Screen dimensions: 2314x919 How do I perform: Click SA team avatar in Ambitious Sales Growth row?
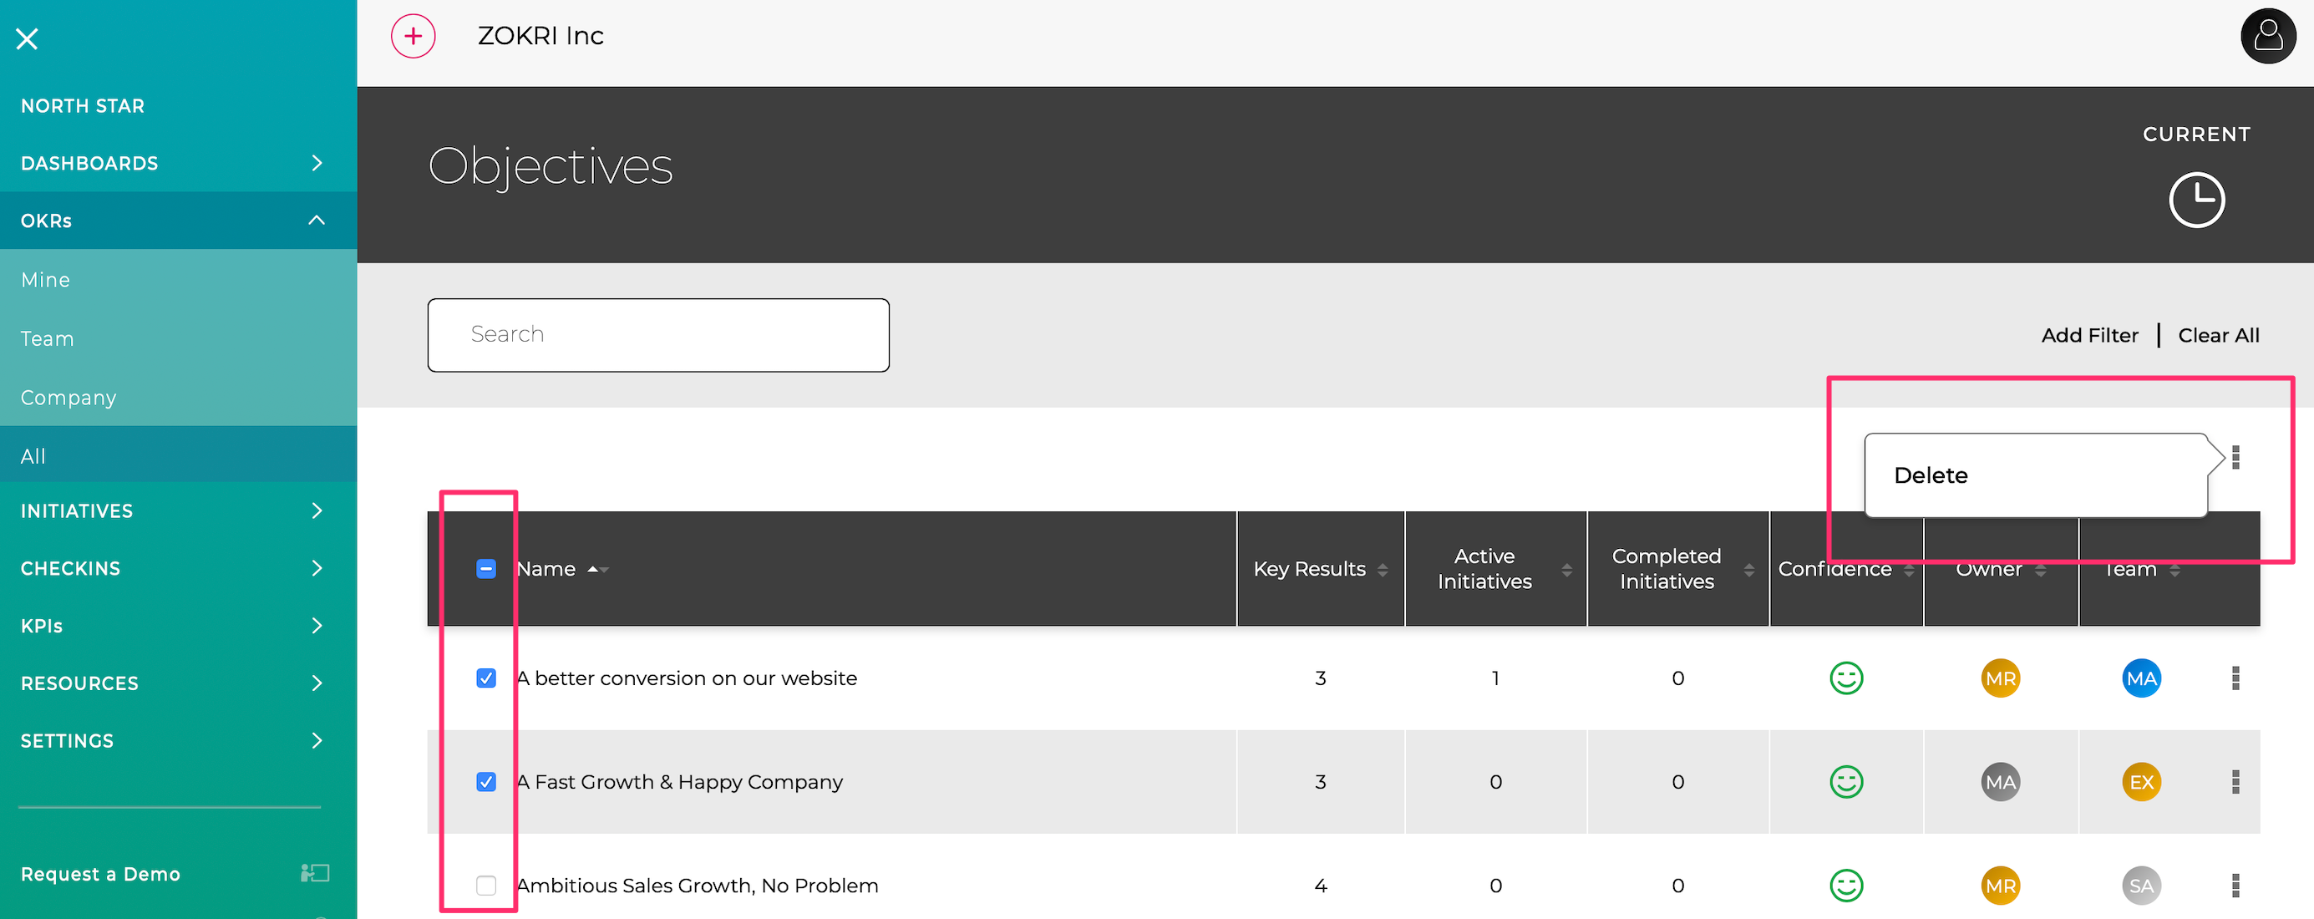pyautogui.click(x=2142, y=886)
